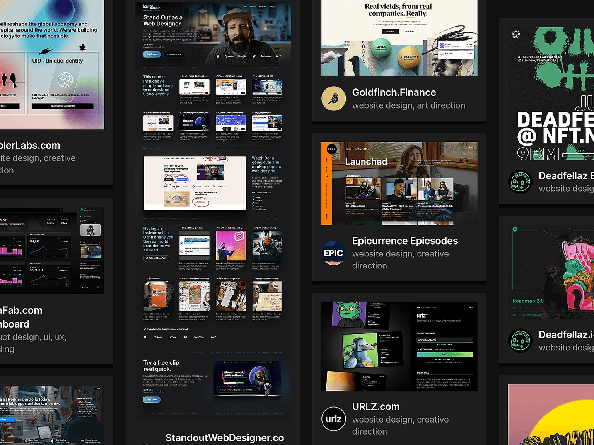Click 'Try a free clip real quick.' heading
Image resolution: width=594 pixels, height=445 pixels.
click(x=161, y=366)
